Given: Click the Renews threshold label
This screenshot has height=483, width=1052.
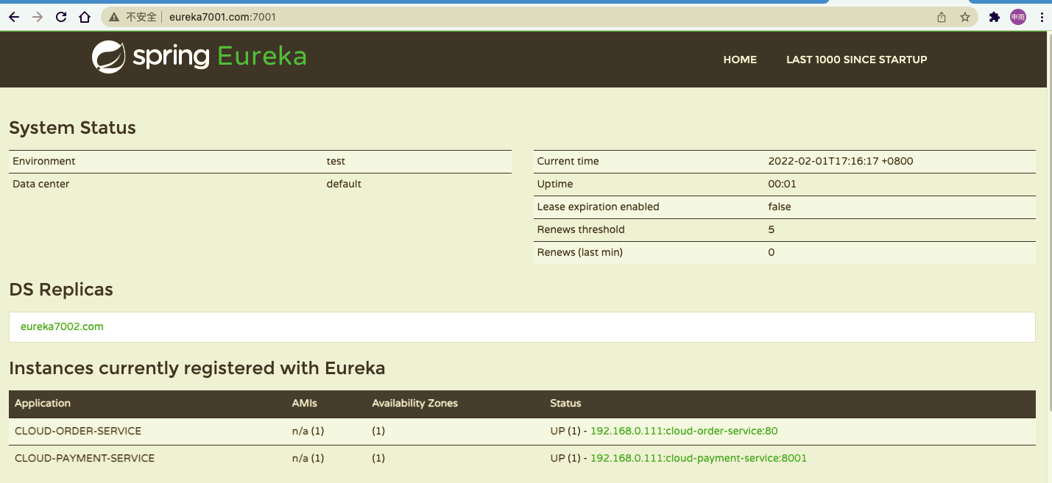Looking at the screenshot, I should [x=581, y=229].
